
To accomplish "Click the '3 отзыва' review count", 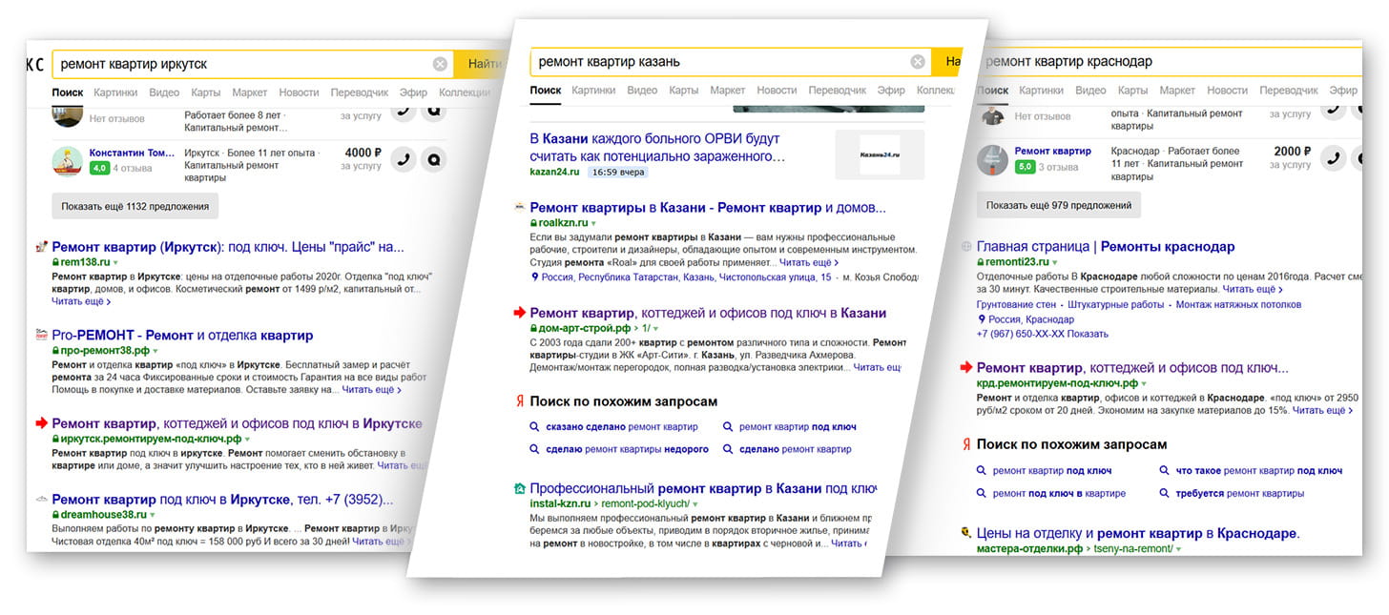I will pyautogui.click(x=1058, y=167).
